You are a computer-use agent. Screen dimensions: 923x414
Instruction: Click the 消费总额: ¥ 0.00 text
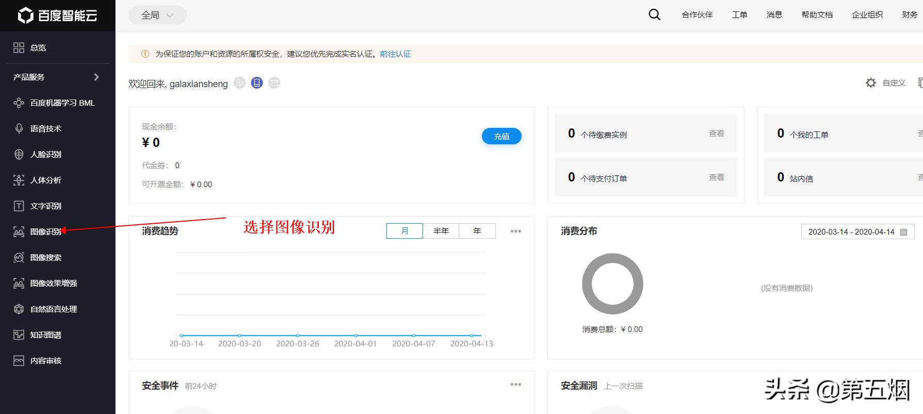(x=612, y=329)
